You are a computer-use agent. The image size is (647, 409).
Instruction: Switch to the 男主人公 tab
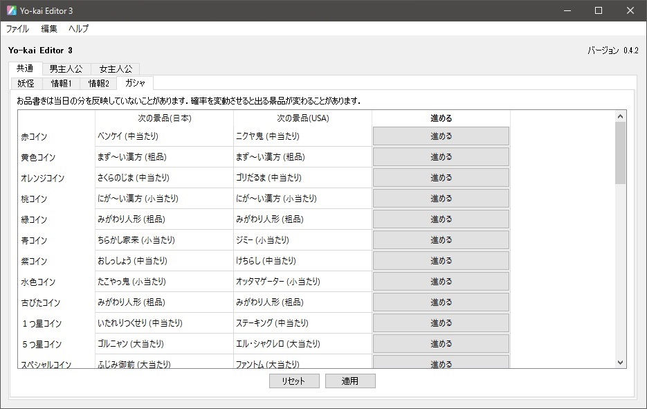click(66, 69)
